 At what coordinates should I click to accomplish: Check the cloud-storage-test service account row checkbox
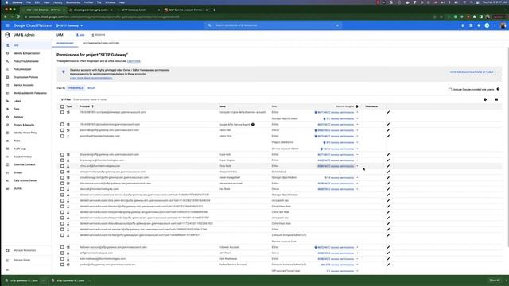click(62, 178)
